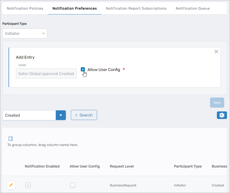Viewport: 230px width, 193px height.
Task: Sort by the Participant Type column header
Action: 188,166
